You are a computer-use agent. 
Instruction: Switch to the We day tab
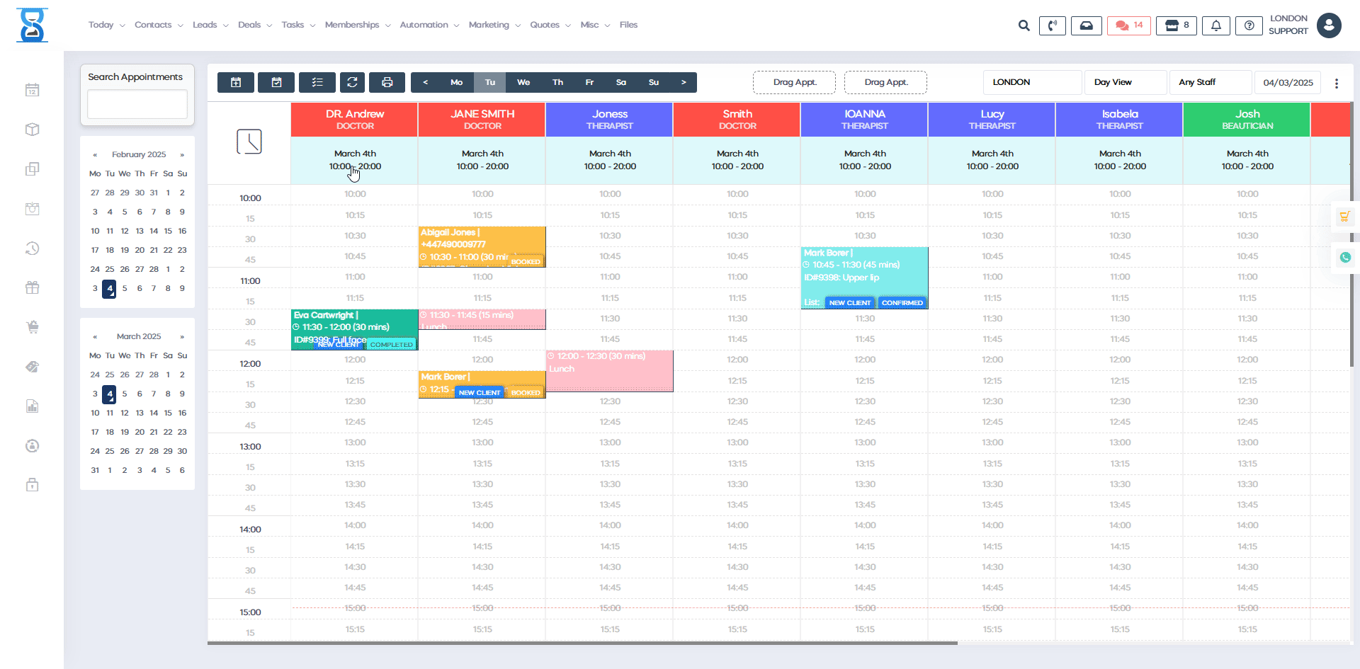[523, 82]
